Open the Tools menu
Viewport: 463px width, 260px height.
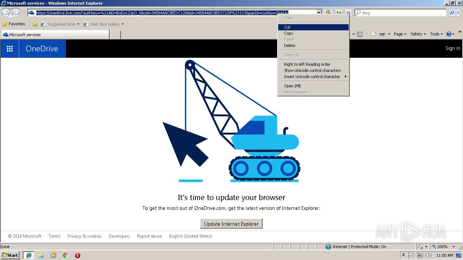click(x=436, y=34)
